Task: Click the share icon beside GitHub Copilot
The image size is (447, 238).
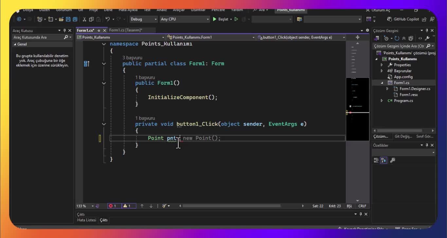Action: click(424, 19)
